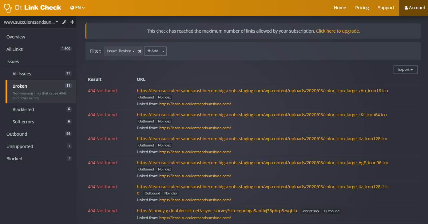Click the lock icon beside Soft errors
The width and height of the screenshot is (428, 224).
(x=69, y=122)
